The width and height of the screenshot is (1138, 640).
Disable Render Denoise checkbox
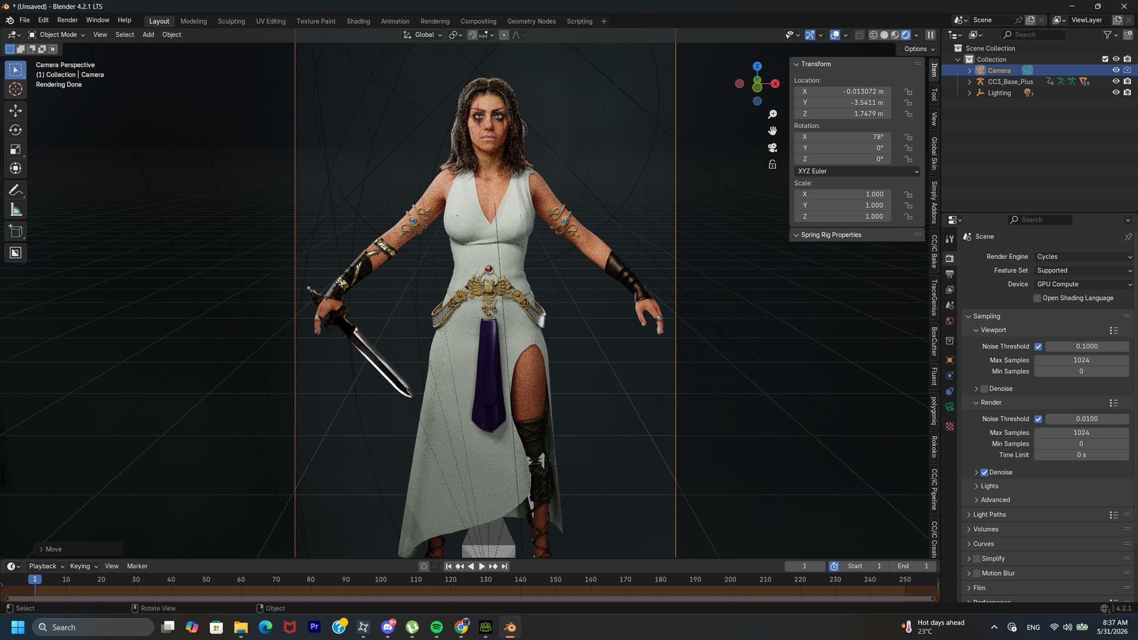[x=984, y=472]
